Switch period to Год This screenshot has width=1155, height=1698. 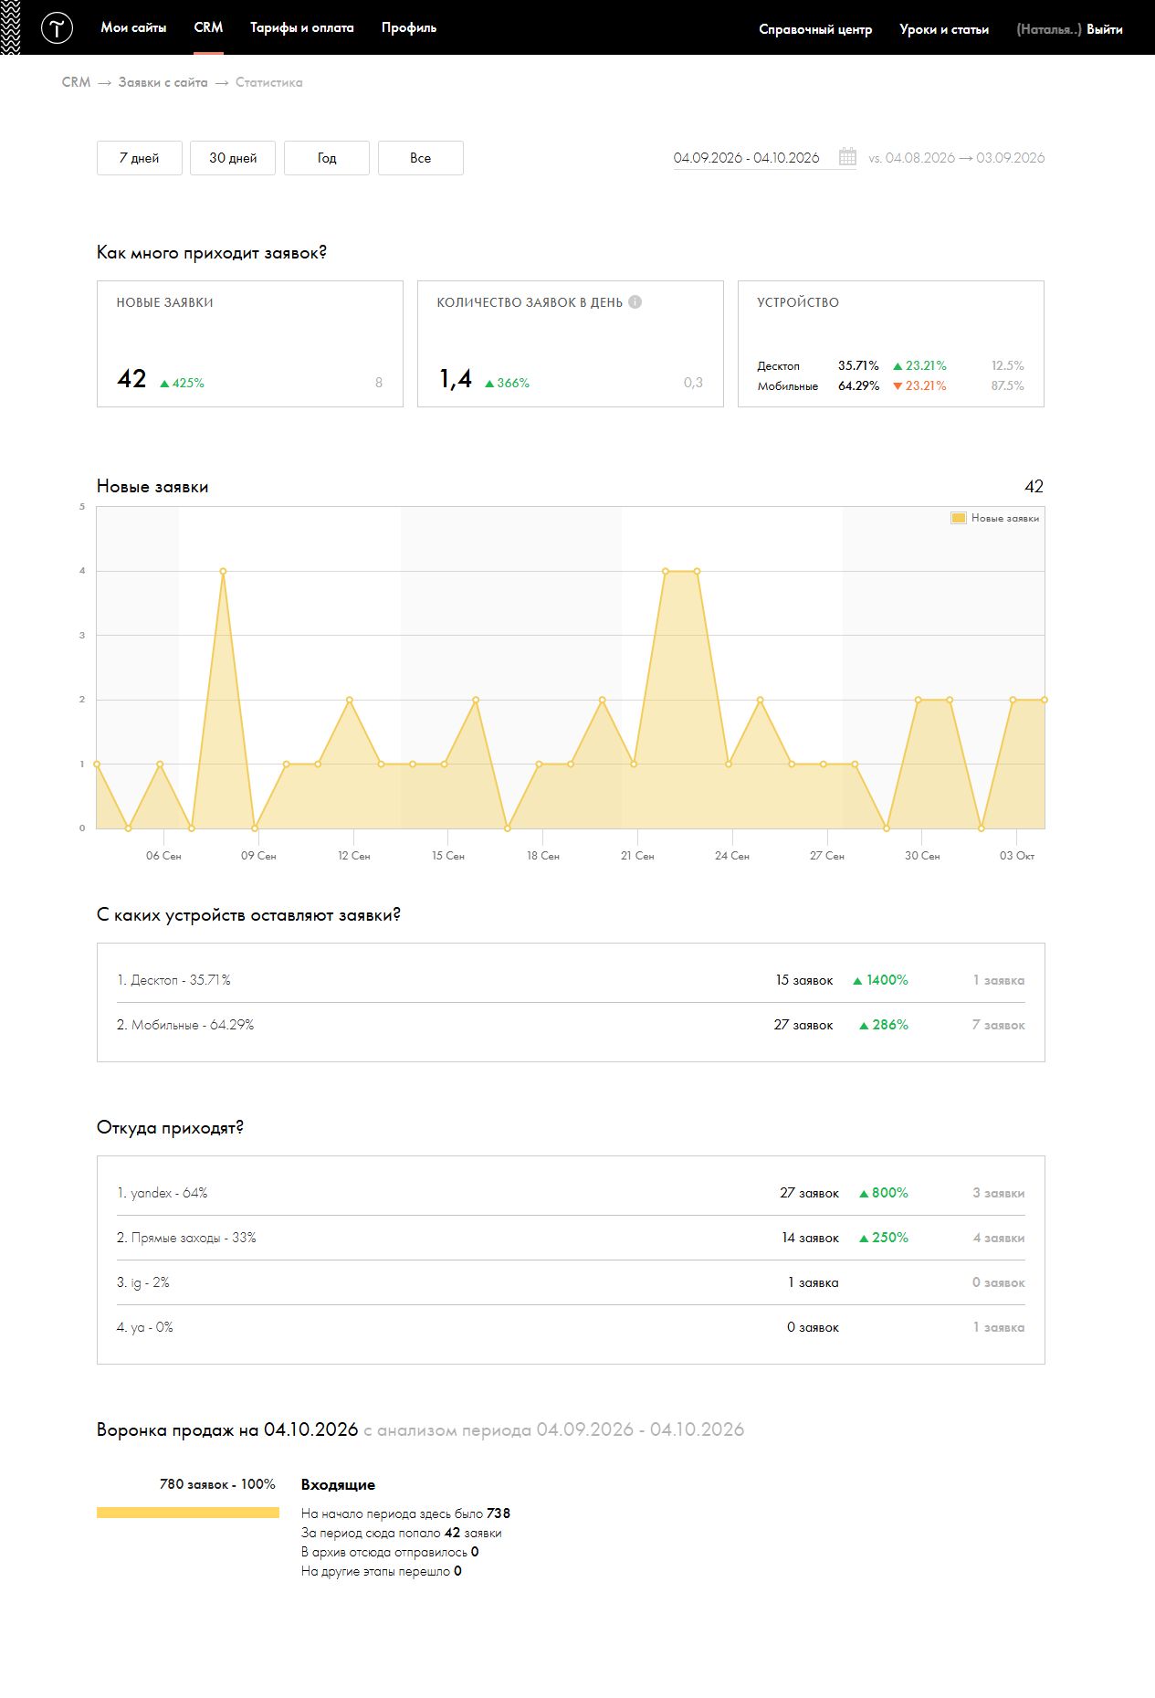327,158
